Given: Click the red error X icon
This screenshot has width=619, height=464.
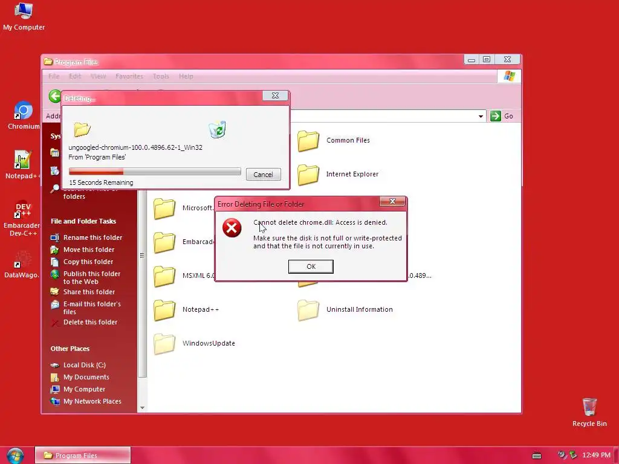Looking at the screenshot, I should pyautogui.click(x=232, y=228).
